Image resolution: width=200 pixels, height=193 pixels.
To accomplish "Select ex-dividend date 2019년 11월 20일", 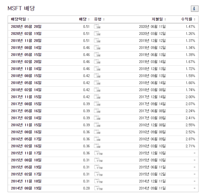I will (x=26, y=41).
